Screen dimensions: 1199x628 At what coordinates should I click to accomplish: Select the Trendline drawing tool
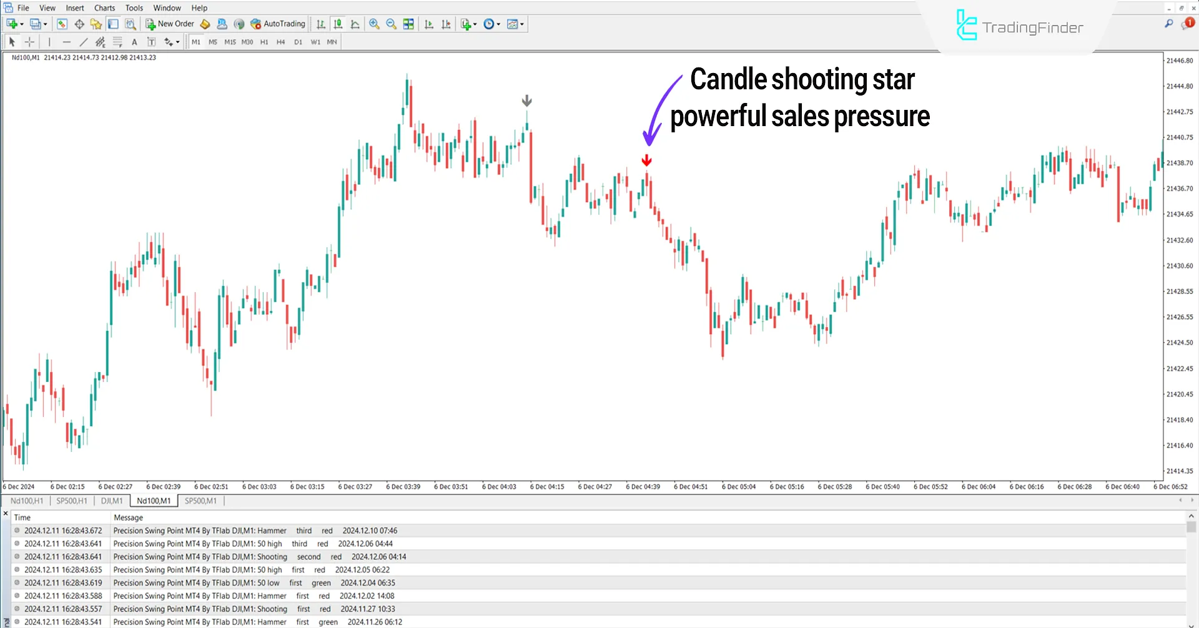[84, 42]
